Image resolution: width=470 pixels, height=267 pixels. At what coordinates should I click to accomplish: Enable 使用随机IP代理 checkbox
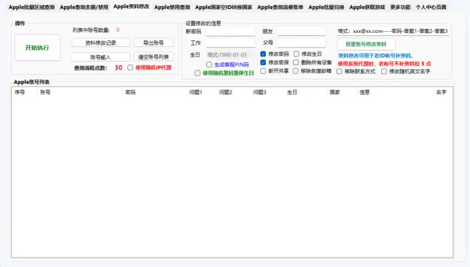130,67
